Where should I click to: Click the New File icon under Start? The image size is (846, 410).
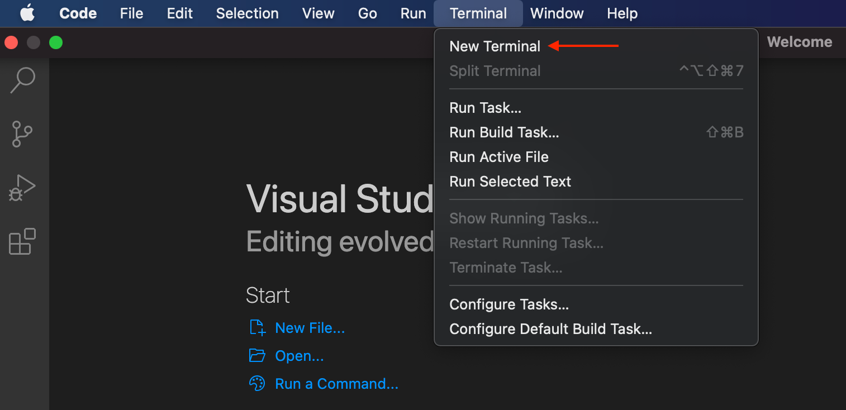[257, 328]
